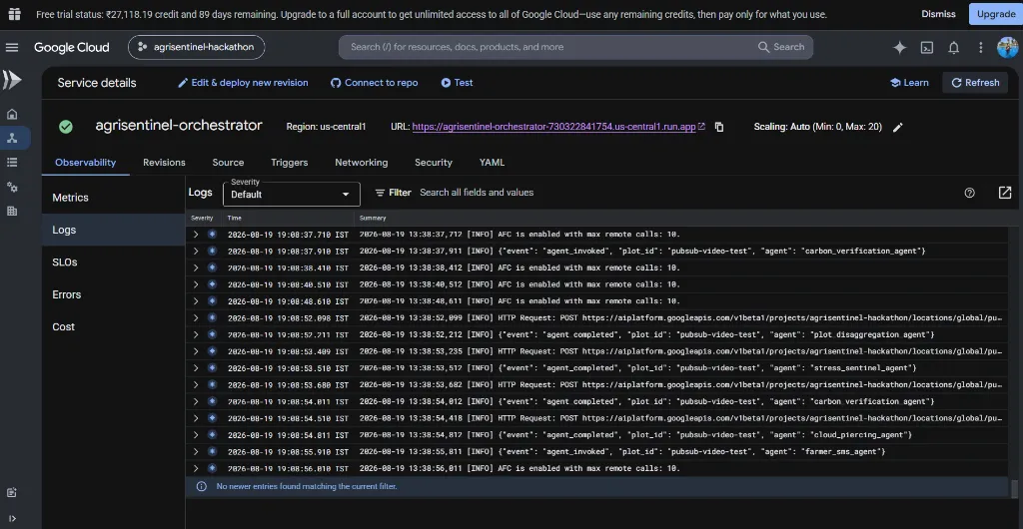Click the green service status checkmark
Image resolution: width=1023 pixels, height=529 pixels.
click(x=66, y=127)
